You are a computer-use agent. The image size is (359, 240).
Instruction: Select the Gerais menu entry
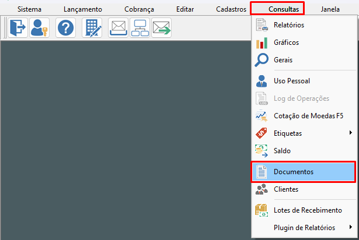point(304,60)
